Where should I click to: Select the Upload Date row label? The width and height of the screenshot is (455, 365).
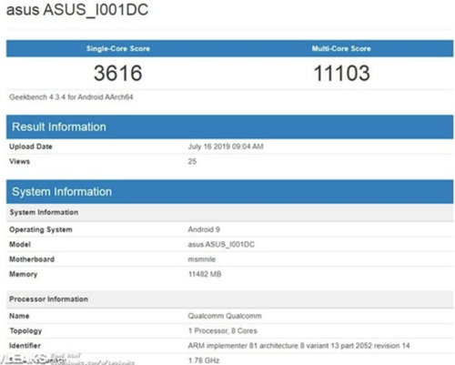[31, 147]
